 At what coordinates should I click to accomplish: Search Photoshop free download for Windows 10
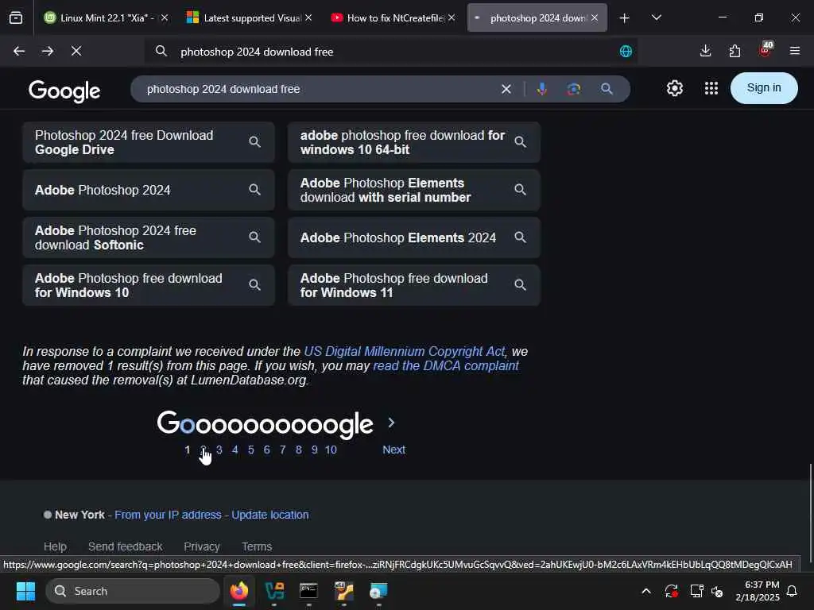pos(149,285)
